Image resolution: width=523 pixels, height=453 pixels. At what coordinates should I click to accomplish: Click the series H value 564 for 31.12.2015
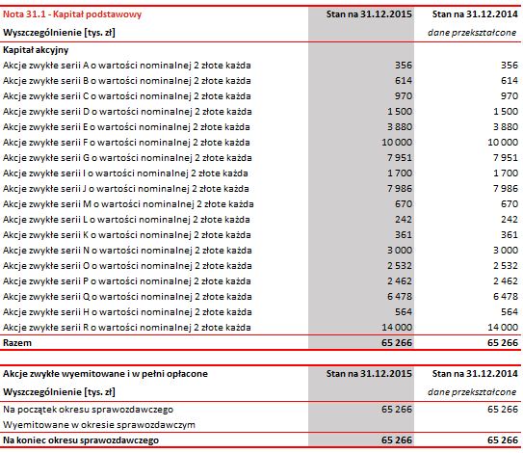404,311
